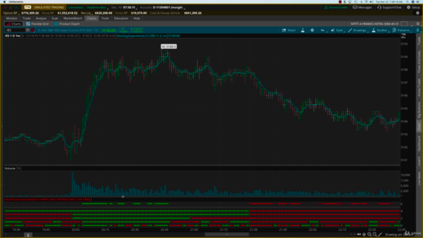423x238 pixels.
Task: Switch to the Analyze tab
Action: point(41,19)
